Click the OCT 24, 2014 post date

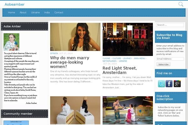tap(110, 64)
